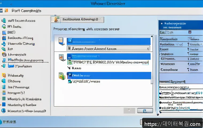Click the icon beside 'ine P Reecenge'
Viewport: 203px width, 128px height.
pos(4,87)
